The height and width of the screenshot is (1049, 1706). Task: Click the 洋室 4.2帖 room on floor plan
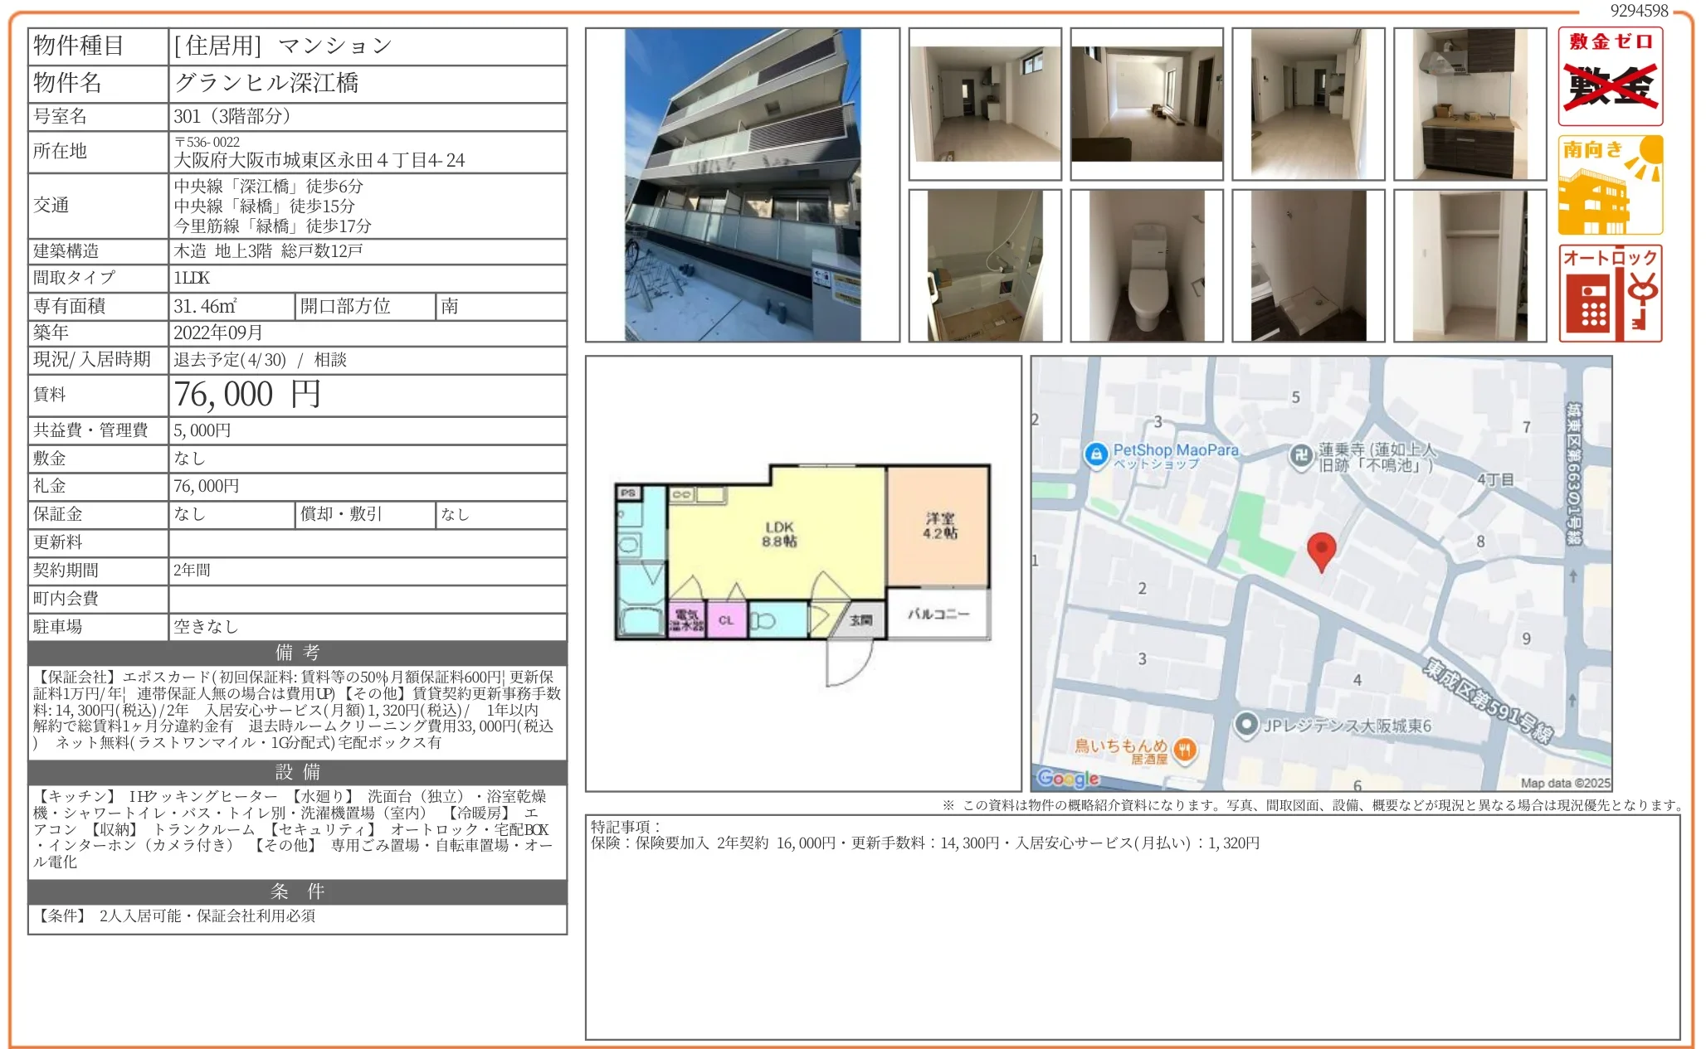[938, 526]
